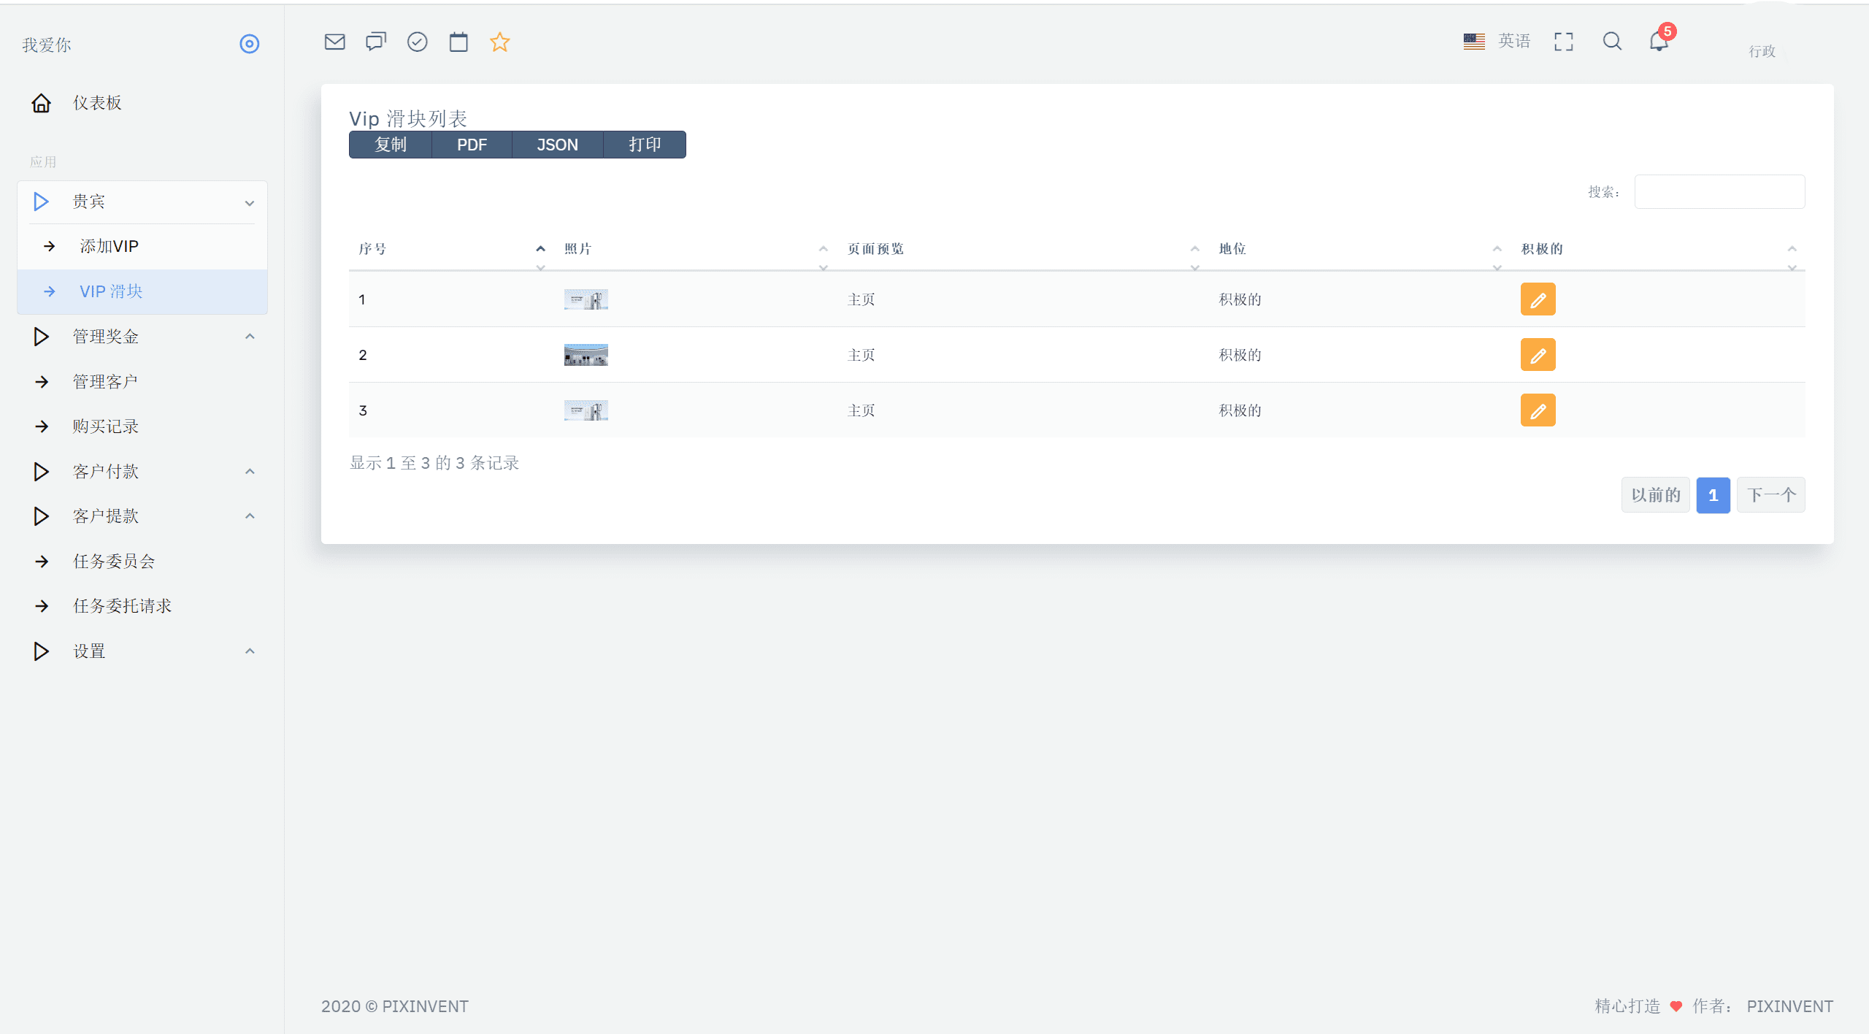Click the PDF export button

click(x=472, y=145)
